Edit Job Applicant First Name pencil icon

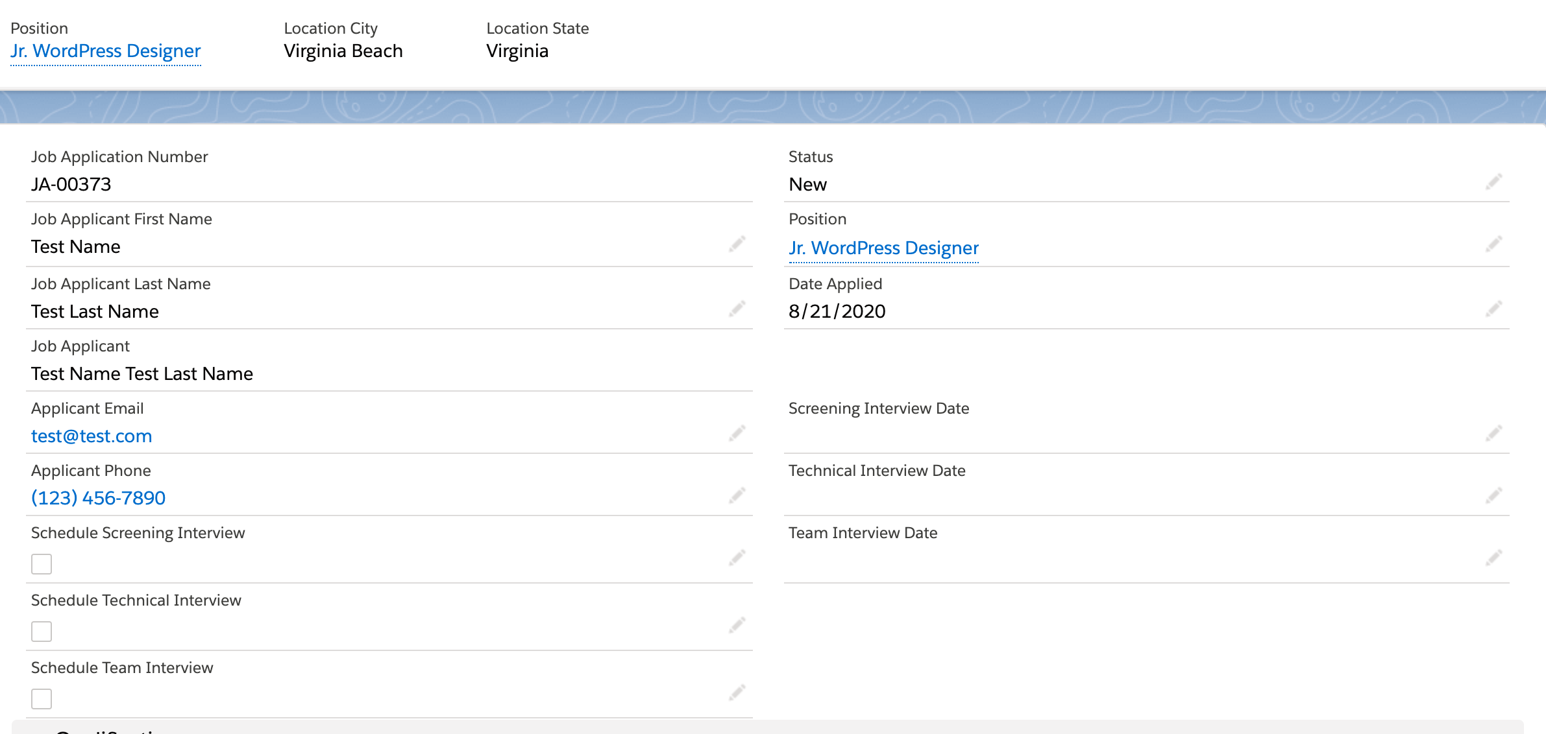737,244
